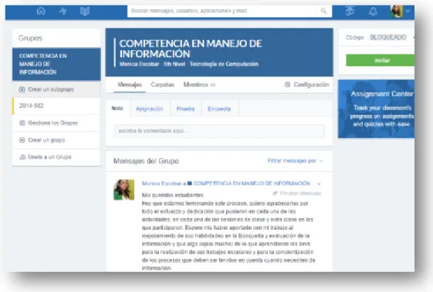The width and height of the screenshot is (433, 292).
Task: Open Únete a un Grupo
Action: (x=56, y=157)
